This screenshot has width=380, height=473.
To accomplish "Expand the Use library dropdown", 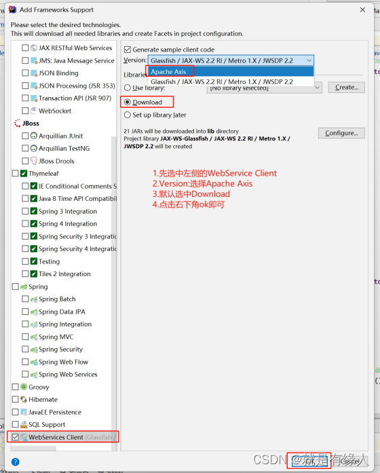I will [x=317, y=88].
